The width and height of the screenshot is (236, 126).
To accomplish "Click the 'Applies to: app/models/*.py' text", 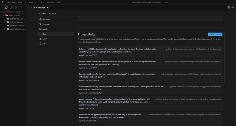I will coord(91,93).
